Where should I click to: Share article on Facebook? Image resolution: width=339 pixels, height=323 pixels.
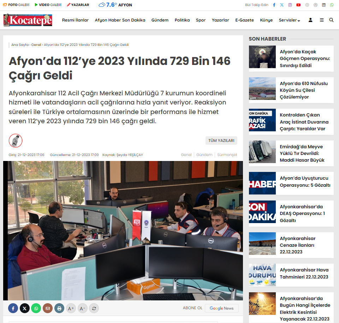pos(13,308)
